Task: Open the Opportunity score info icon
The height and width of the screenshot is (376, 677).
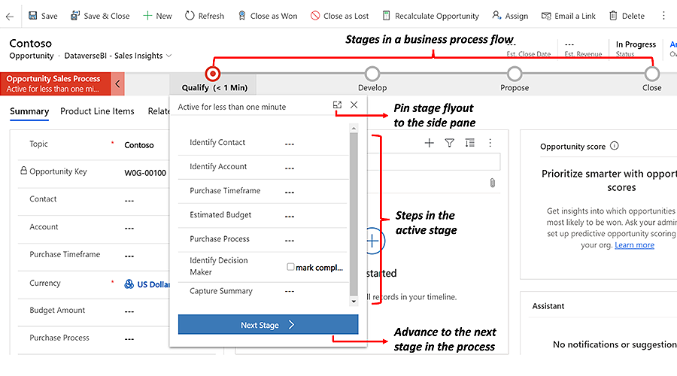Action: (615, 147)
